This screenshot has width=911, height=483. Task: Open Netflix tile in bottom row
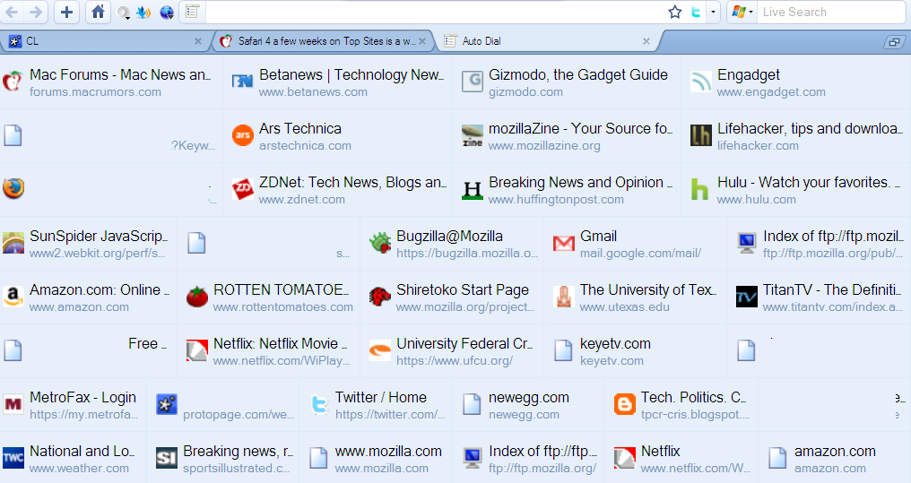coord(681,458)
